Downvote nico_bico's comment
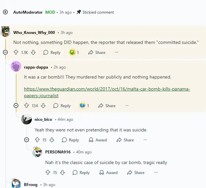 point(52,140)
